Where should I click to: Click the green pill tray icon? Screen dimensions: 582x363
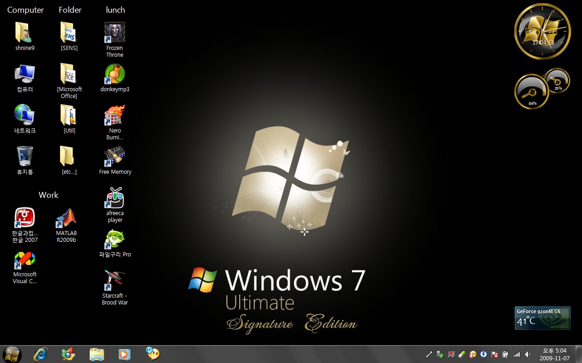(462, 354)
